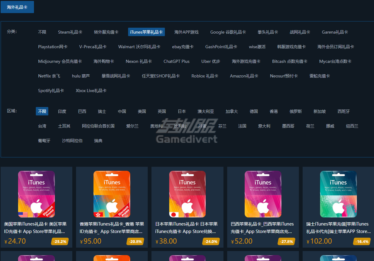
Task: Choose Midjourney 会员充值卡 category
Action: tap(60, 61)
